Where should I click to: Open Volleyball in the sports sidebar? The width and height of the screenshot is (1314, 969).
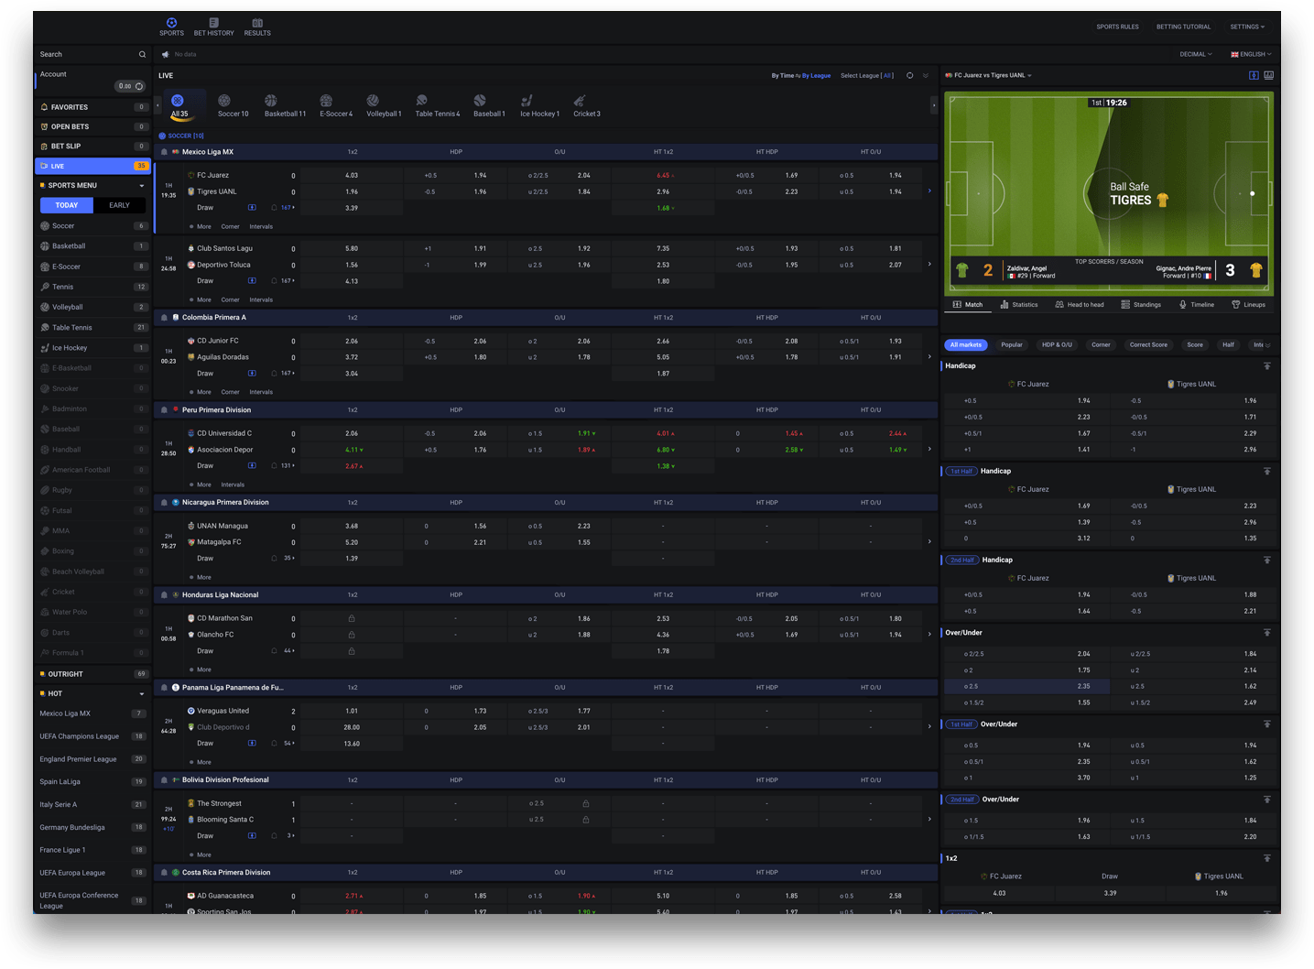point(92,307)
